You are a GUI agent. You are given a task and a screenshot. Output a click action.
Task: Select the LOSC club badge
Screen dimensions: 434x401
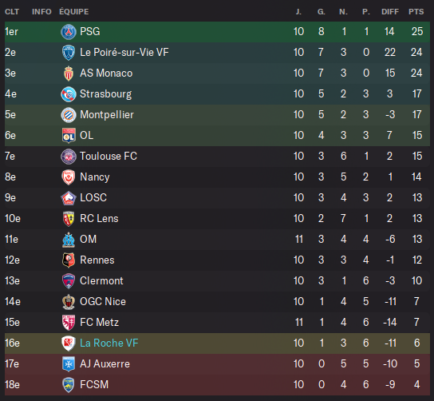[x=69, y=198]
